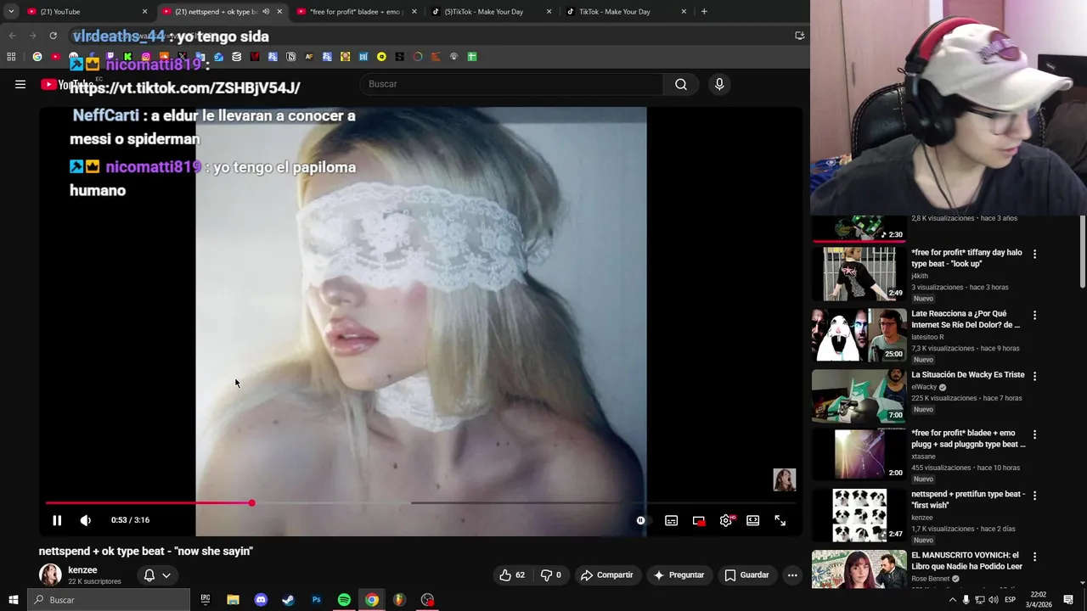The height and width of the screenshot is (611, 1087).
Task: Click the Windows taskbar search box
Action: click(x=108, y=600)
